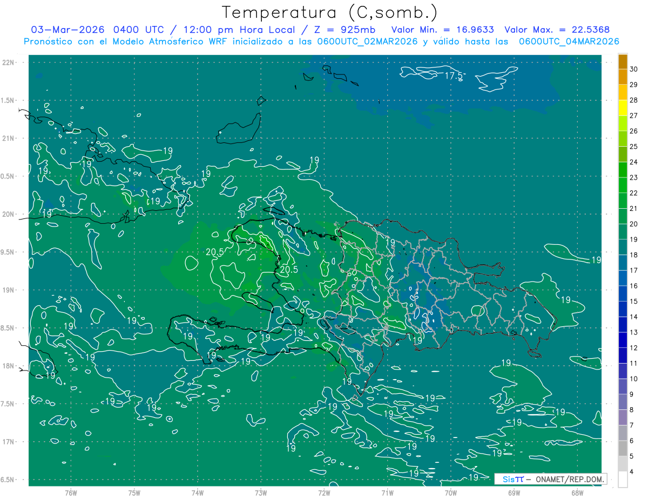The width and height of the screenshot is (648, 500).
Task: Select valid-until time '0600UTC_04MAR2026'
Action: (x=569, y=42)
